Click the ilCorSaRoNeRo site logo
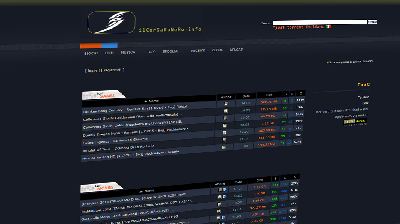The height and width of the screenshot is (224, 400). pyautogui.click(x=111, y=23)
